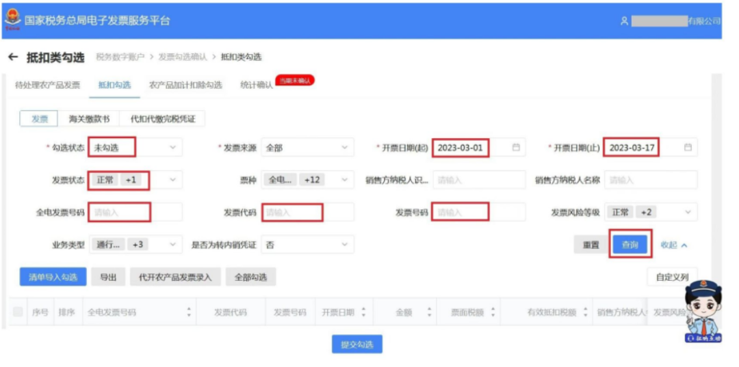This screenshot has height=367, width=739.
Task: Sort the 金额 column using arrows
Action: coord(429,312)
